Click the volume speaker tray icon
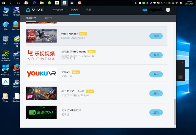Viewport: 196px width, 135px height. tap(166, 3)
